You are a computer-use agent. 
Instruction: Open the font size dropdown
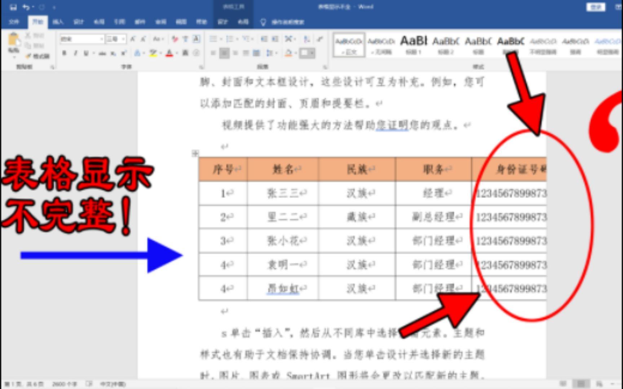click(x=123, y=39)
